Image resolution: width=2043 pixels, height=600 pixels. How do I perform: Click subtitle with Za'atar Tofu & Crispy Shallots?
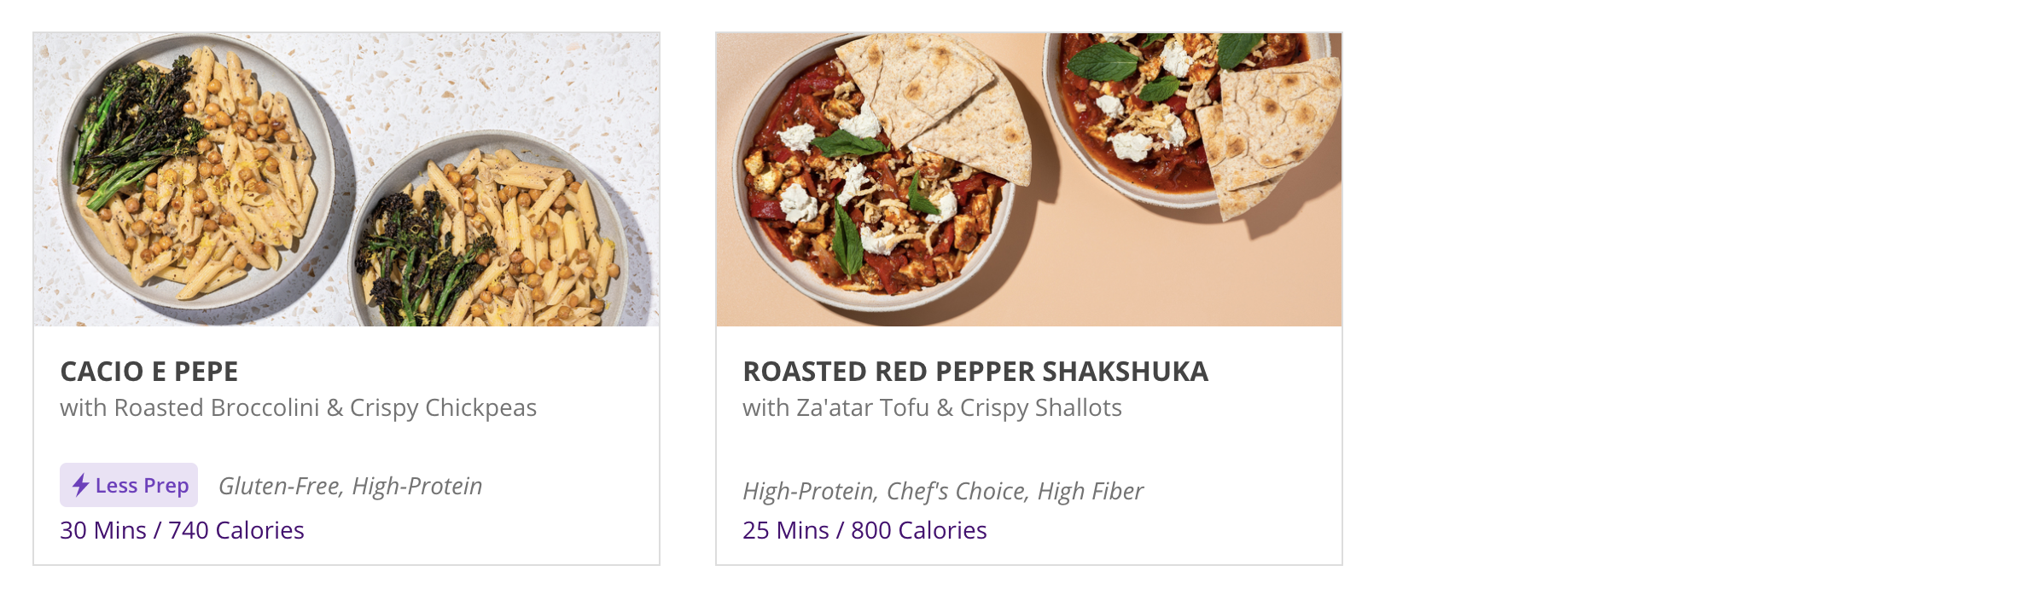[x=932, y=408]
